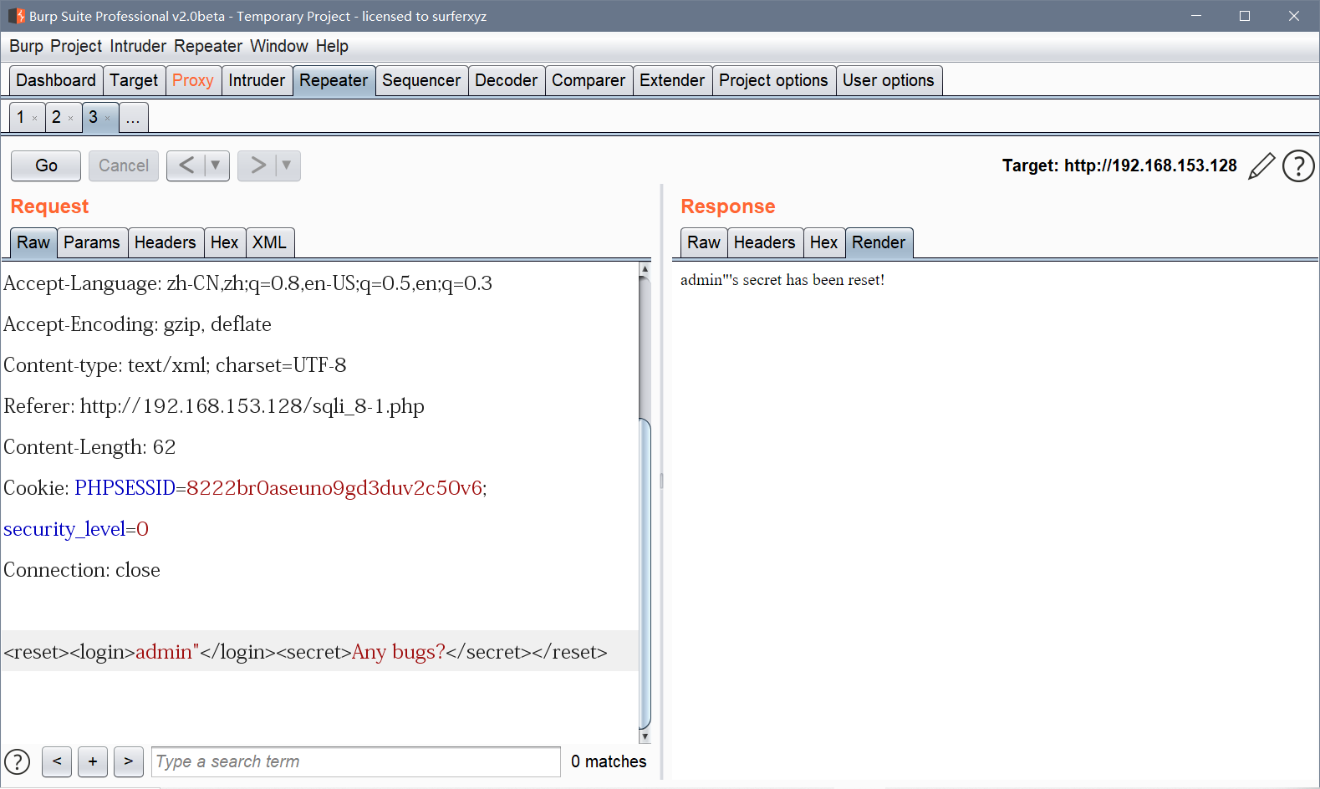Click the request pane vertical scrollbar thumb

[x=645, y=573]
